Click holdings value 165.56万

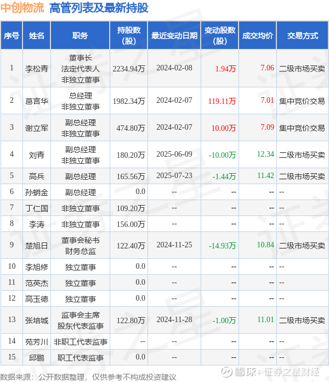coord(131,176)
